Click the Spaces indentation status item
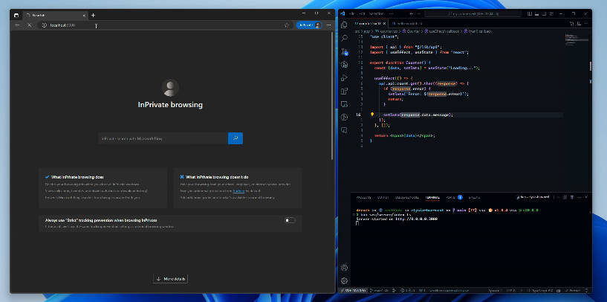Screen dimensions: 607x302 [495, 290]
